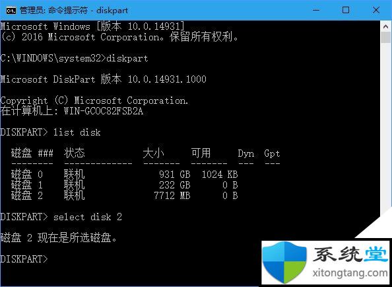Click the blue shield logo in watermark
The height and width of the screenshot is (287, 392).
coord(284,263)
